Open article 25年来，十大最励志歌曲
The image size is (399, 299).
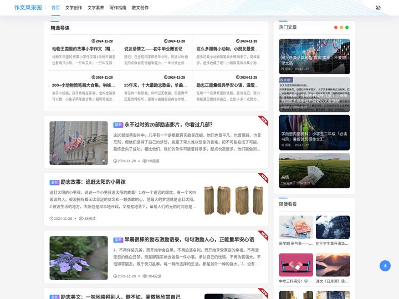[156, 85]
